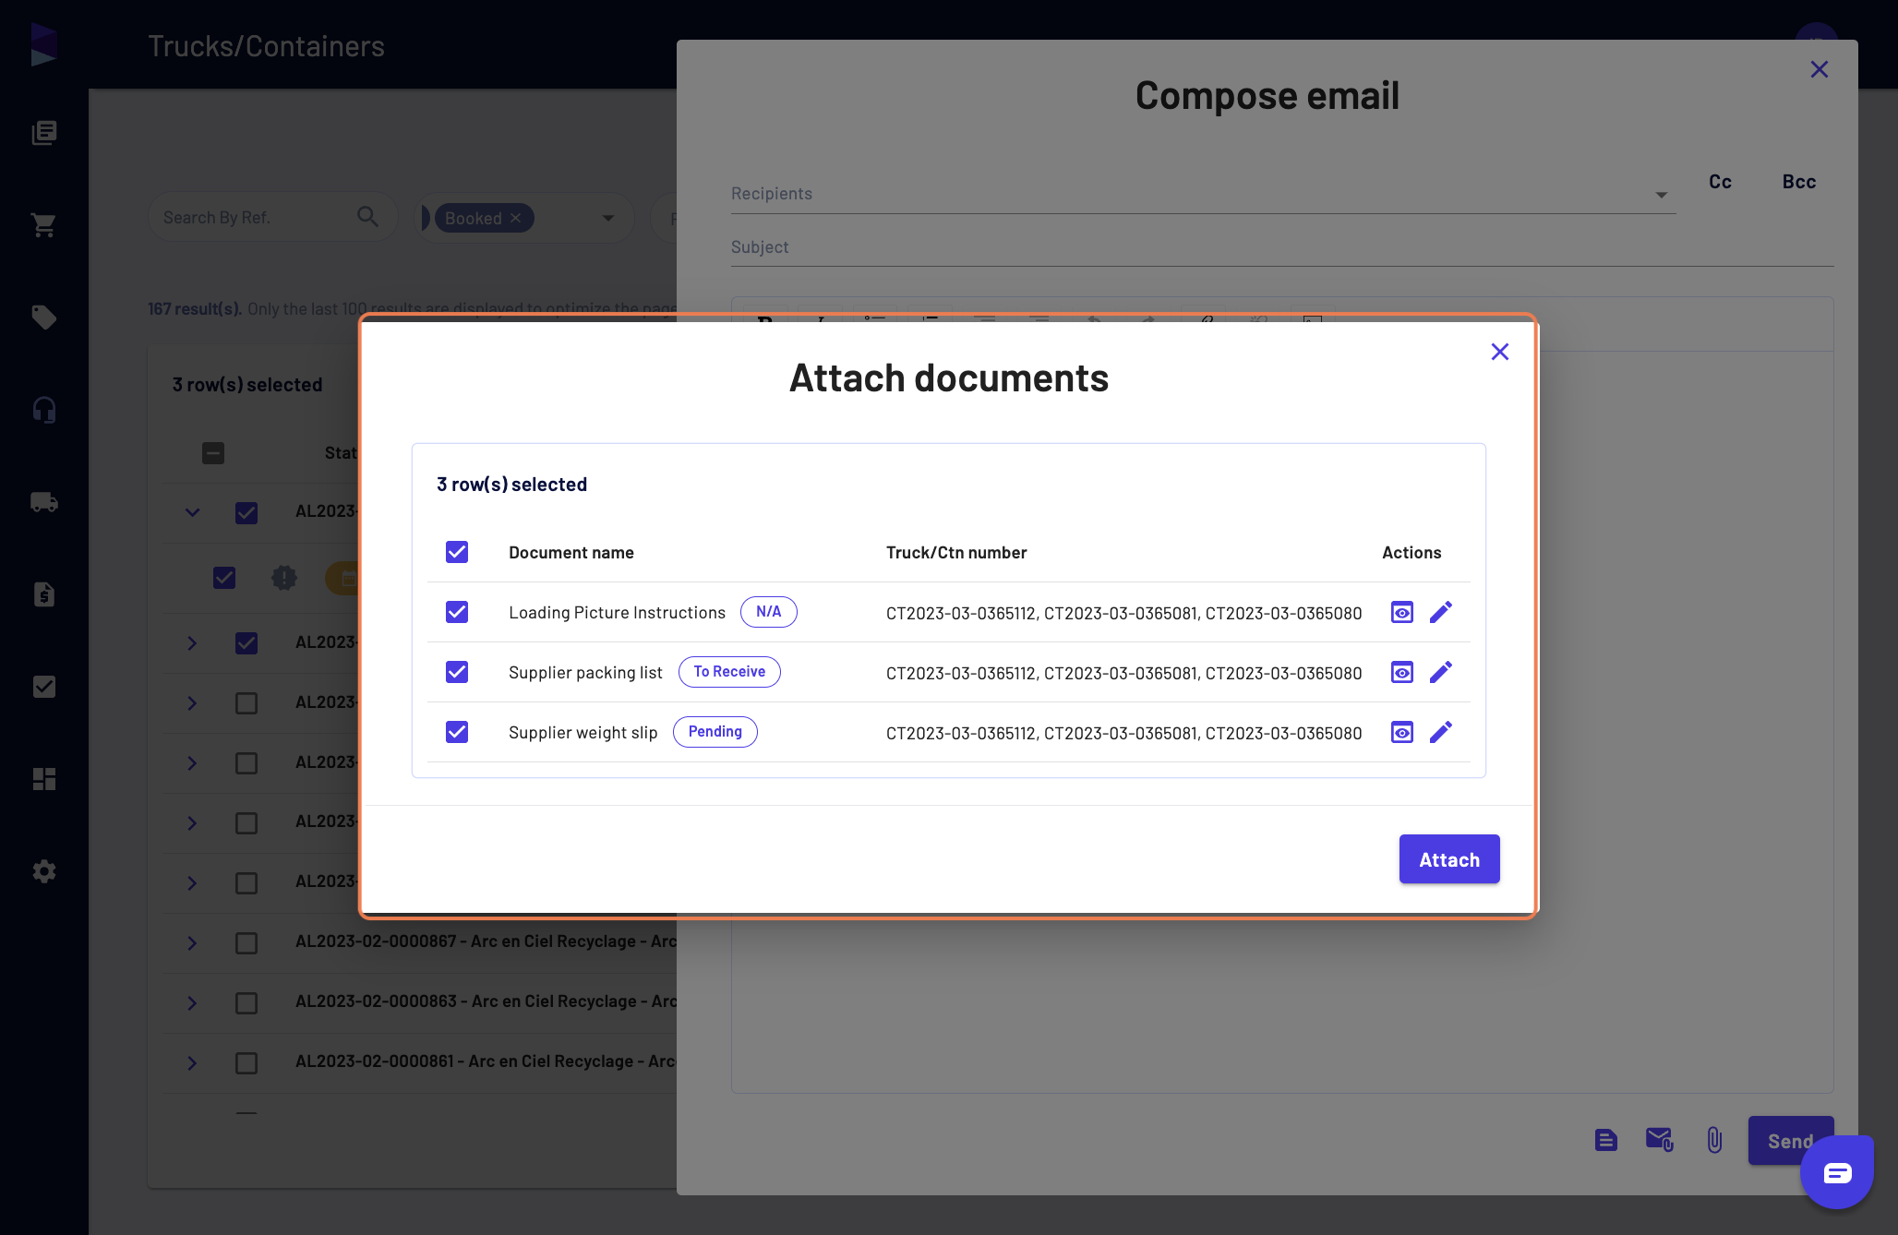
Task: Close the Attach documents dialog
Action: (1500, 352)
